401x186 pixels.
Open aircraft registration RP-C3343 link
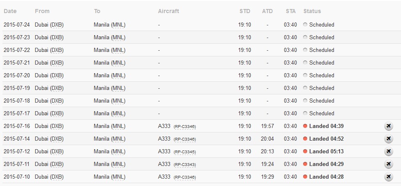coord(185,165)
